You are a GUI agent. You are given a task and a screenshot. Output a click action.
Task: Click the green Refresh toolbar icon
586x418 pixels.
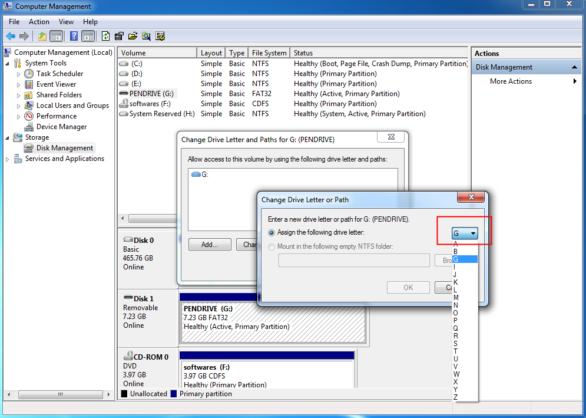[105, 36]
